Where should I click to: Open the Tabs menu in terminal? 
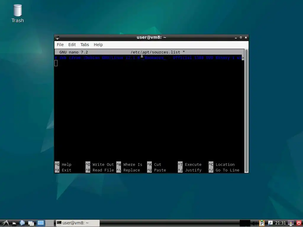(x=85, y=45)
